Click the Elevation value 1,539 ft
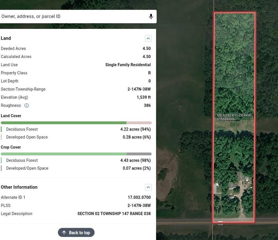This screenshot has height=240, width=278. tap(144, 97)
